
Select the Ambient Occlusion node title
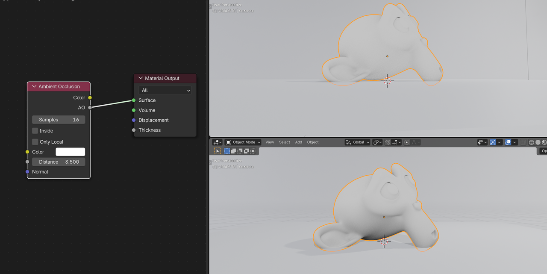pyautogui.click(x=59, y=86)
